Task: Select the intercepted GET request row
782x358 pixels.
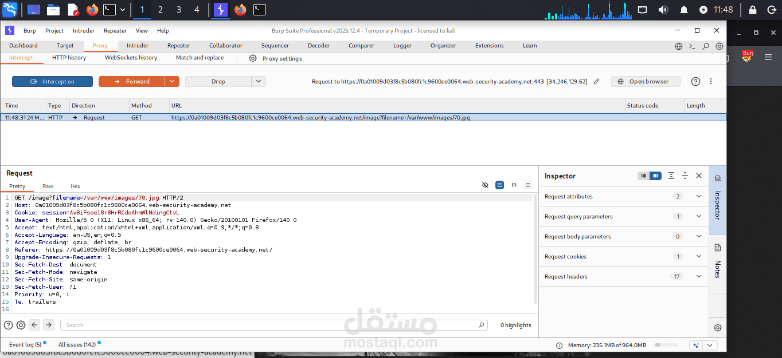Action: pyautogui.click(x=363, y=117)
